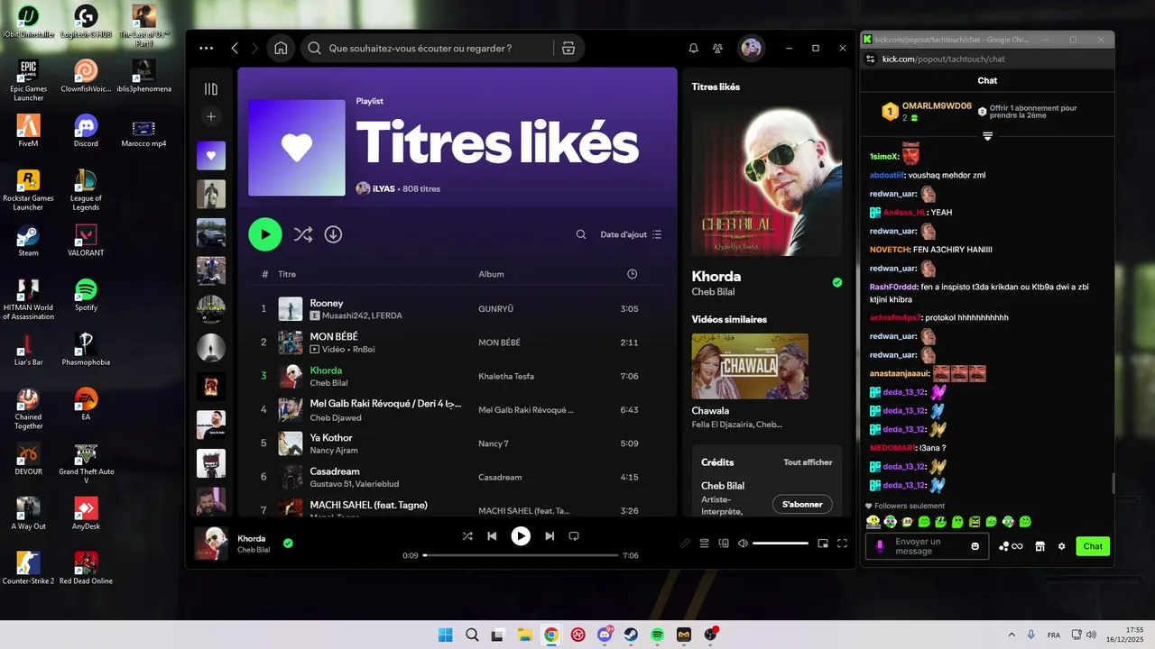Send message with green Chat button
Screen dimensions: 1155x649
(x=1093, y=546)
